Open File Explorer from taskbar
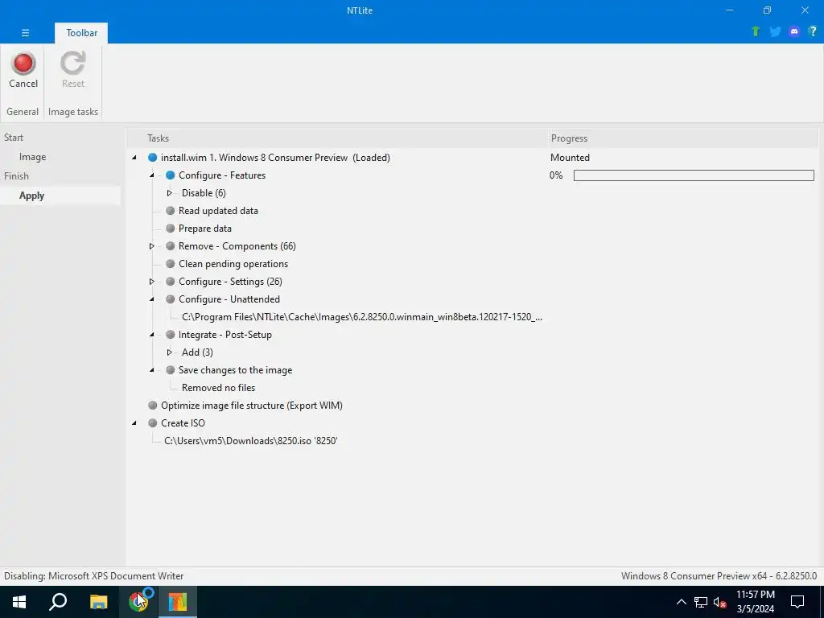 click(x=98, y=602)
